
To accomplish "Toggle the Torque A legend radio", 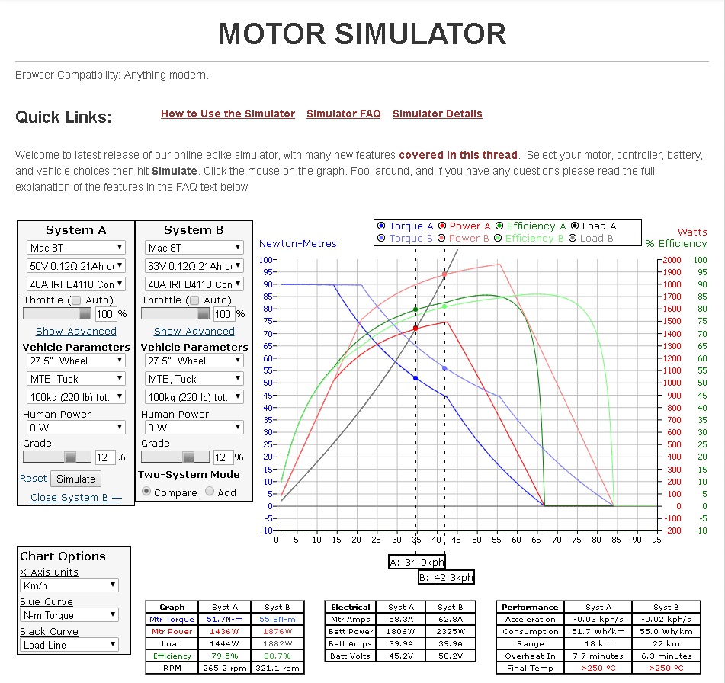I will pyautogui.click(x=381, y=226).
